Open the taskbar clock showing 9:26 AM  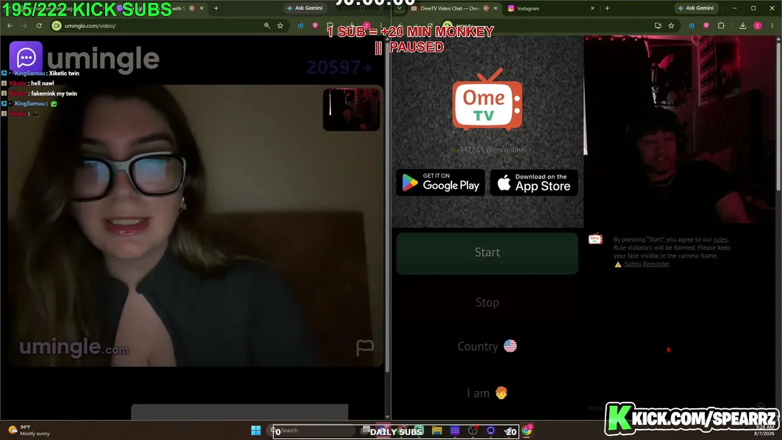(764, 430)
